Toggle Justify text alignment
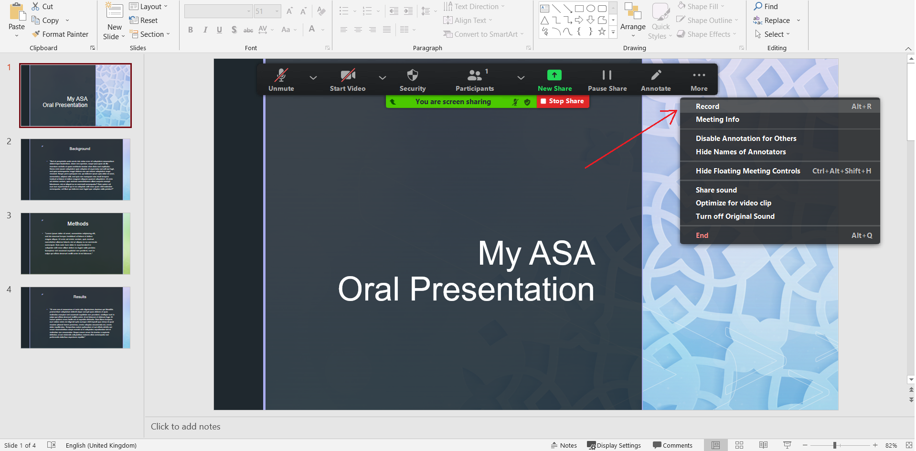 point(387,30)
